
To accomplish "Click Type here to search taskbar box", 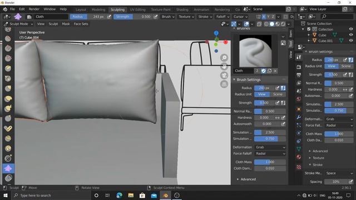I will coord(51,195).
